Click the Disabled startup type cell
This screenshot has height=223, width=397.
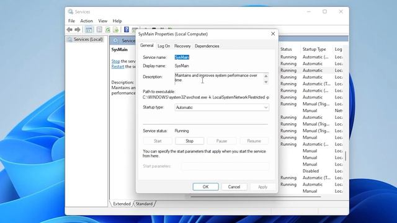[311, 171]
